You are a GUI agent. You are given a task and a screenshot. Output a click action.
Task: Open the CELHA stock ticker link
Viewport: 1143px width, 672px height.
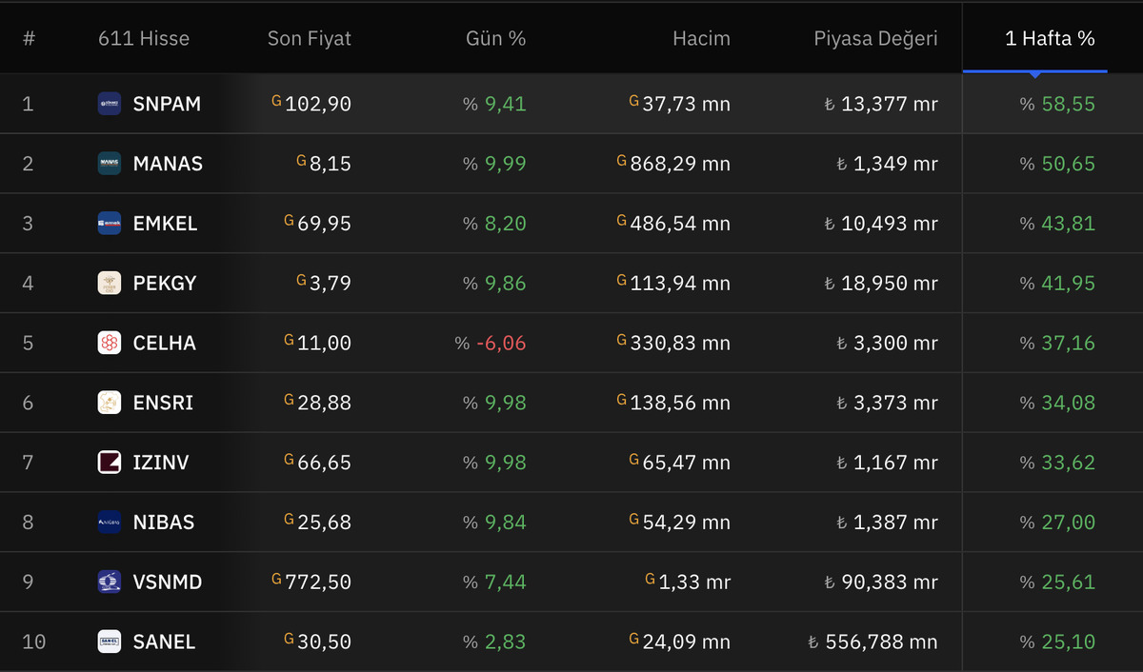[x=165, y=343]
